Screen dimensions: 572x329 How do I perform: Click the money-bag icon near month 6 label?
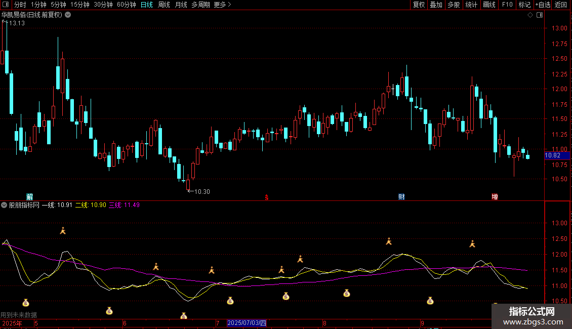coord(109,311)
